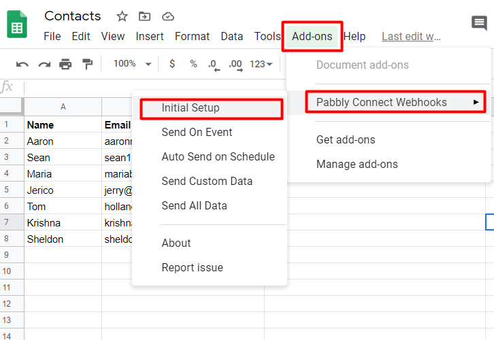
Task: Open the Help menu
Action: point(355,37)
